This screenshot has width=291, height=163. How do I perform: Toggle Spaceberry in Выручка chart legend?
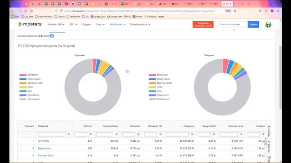click(159, 95)
